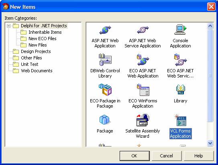Choose the Console Application icon
This screenshot has height=165, width=218.
click(x=180, y=30)
